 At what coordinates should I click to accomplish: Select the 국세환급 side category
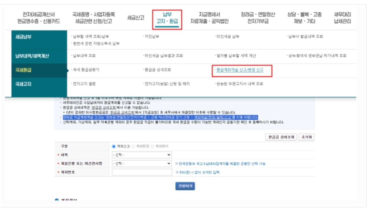(x=39, y=70)
